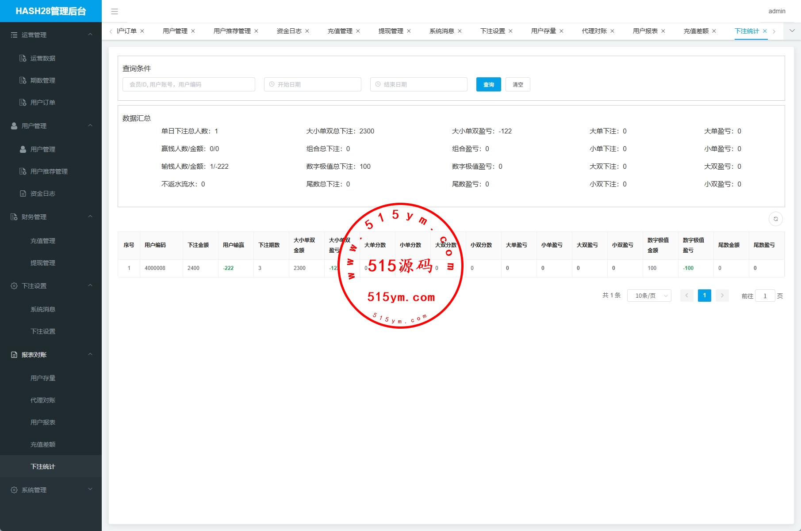Open 用户存量 in the sidebar

43,378
